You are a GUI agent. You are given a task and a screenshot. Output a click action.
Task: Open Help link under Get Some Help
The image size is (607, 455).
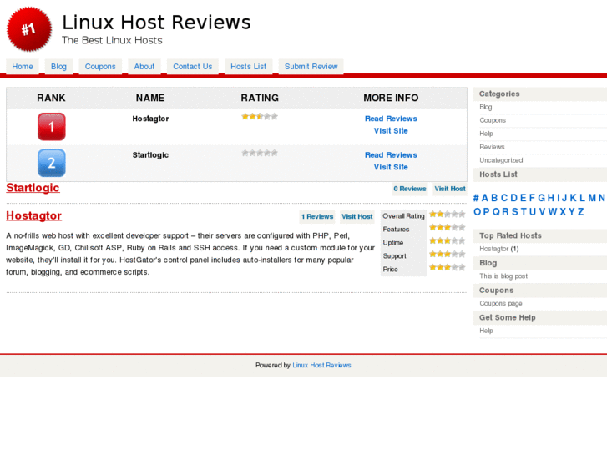pos(486,331)
